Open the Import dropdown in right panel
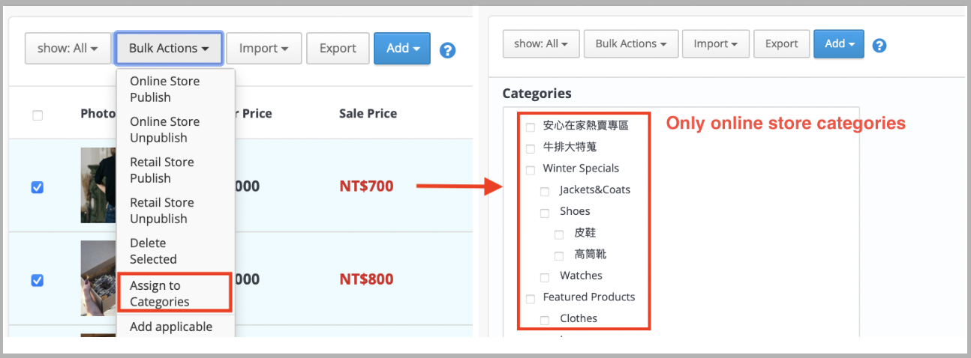 click(716, 43)
